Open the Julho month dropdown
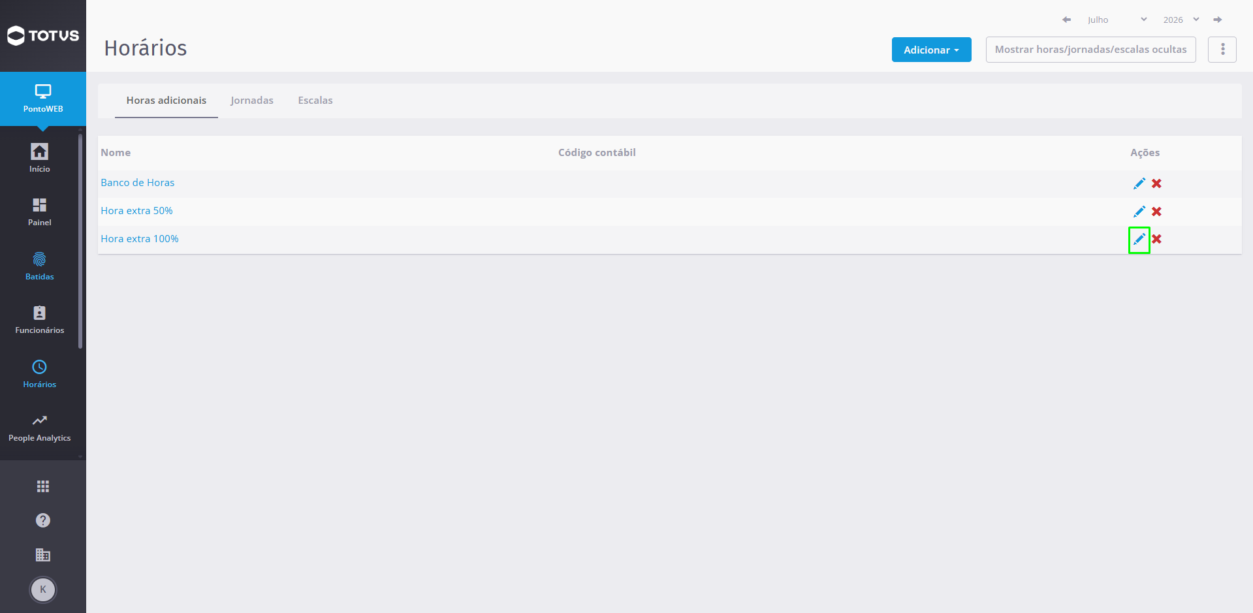The height and width of the screenshot is (613, 1253). [x=1117, y=20]
